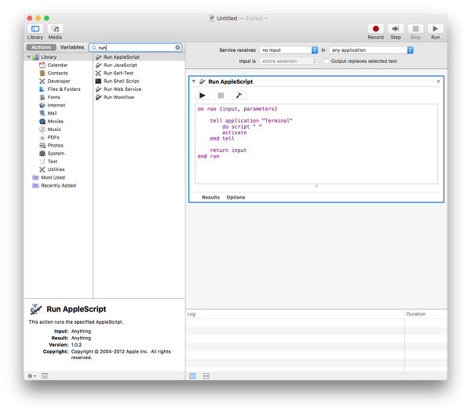Choose the Run Self-Test action

pyautogui.click(x=140, y=73)
